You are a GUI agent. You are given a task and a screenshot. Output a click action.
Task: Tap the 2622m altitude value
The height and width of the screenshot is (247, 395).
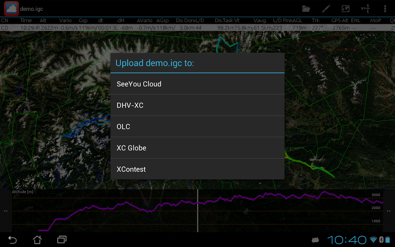[x=50, y=28]
